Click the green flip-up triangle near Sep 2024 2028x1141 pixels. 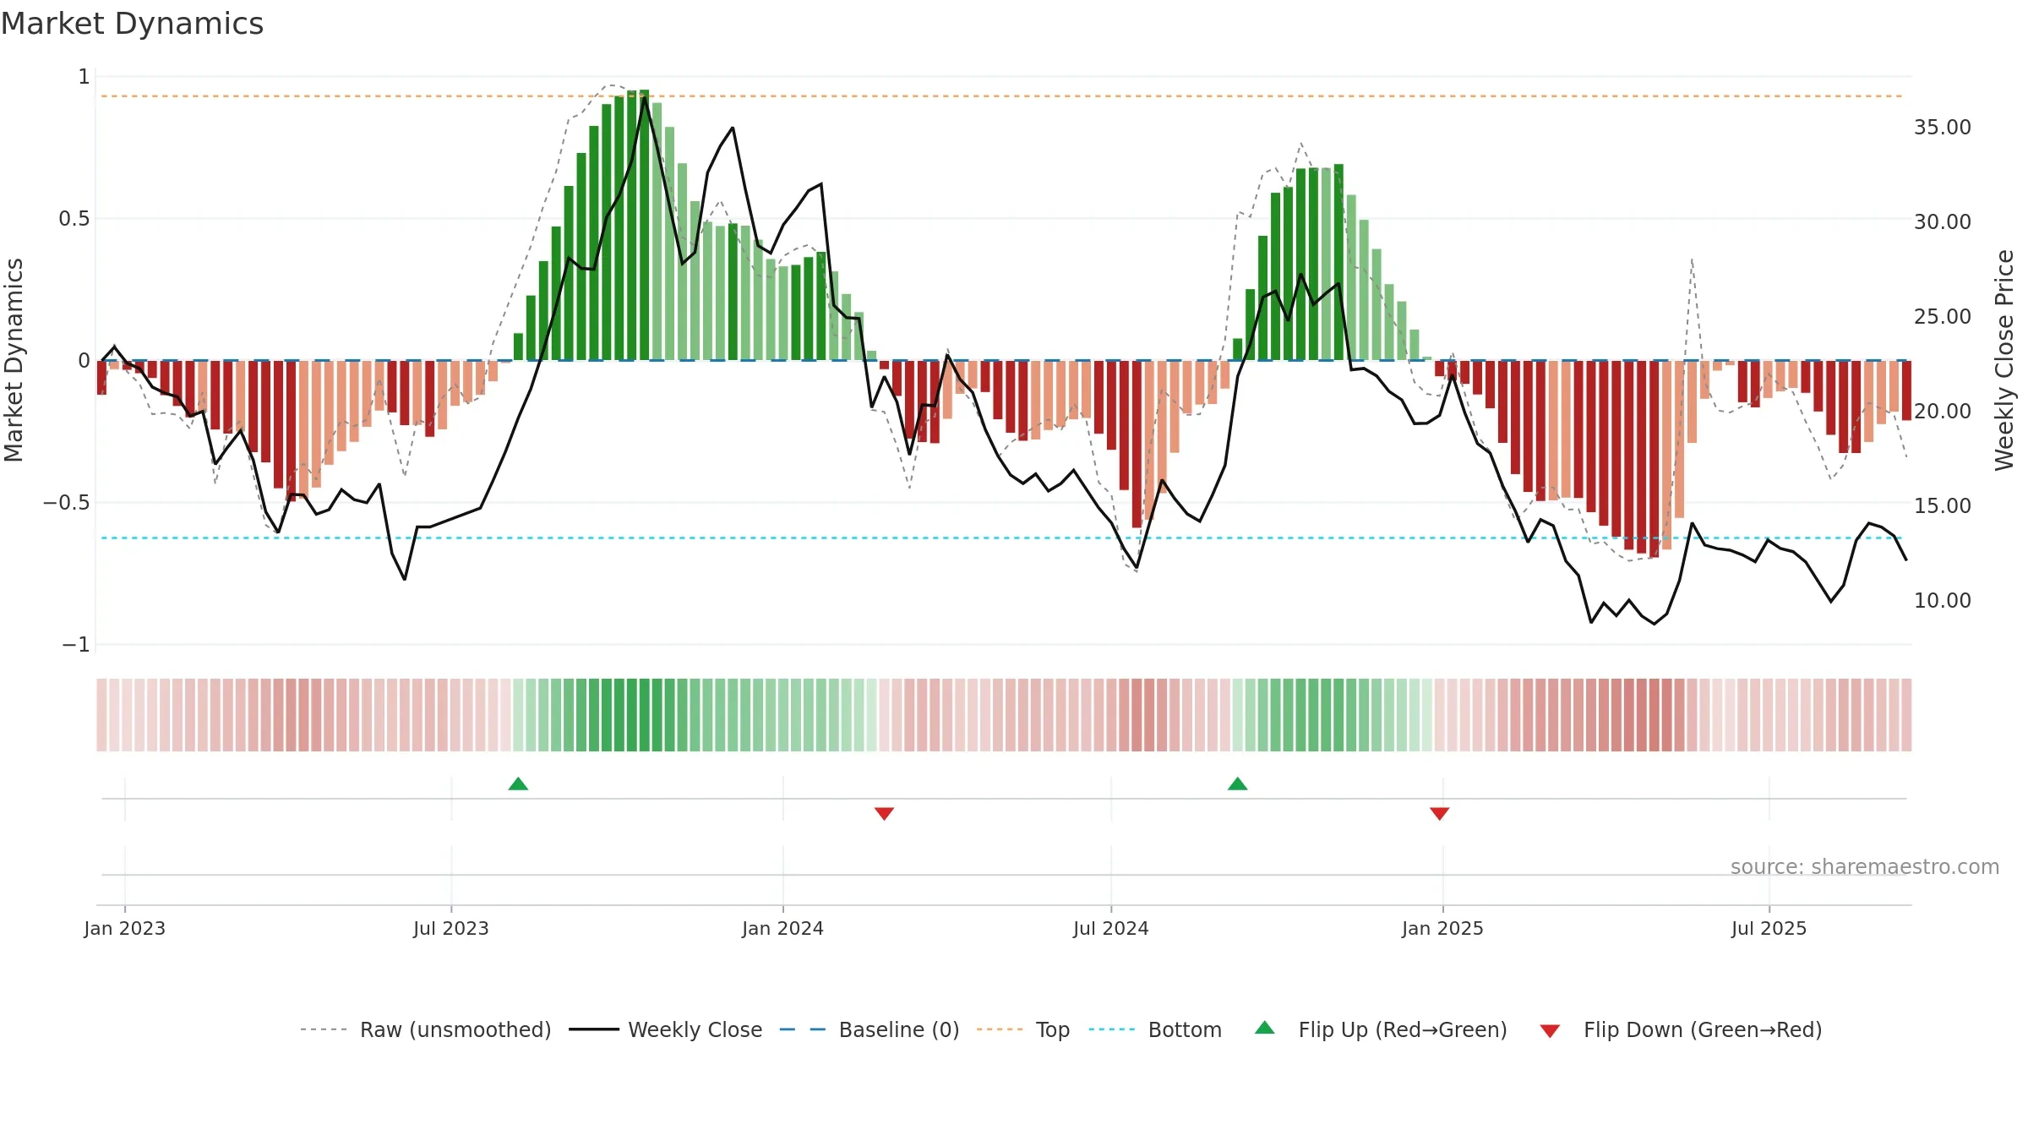pos(1237,783)
